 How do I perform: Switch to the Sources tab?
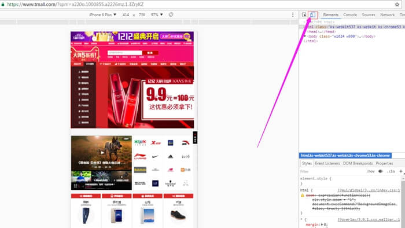pyautogui.click(x=369, y=15)
